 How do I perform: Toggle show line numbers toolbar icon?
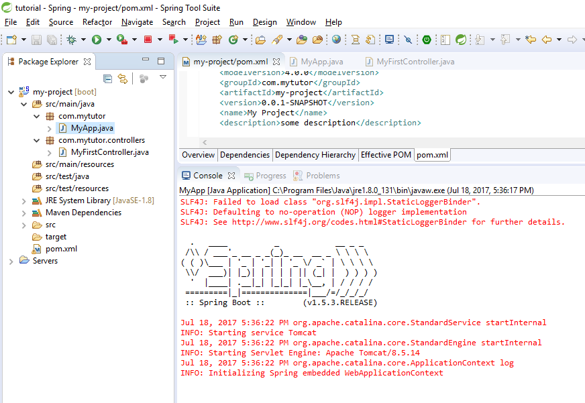[x=445, y=40]
